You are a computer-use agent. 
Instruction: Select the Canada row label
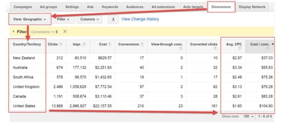pyautogui.click(x=19, y=96)
